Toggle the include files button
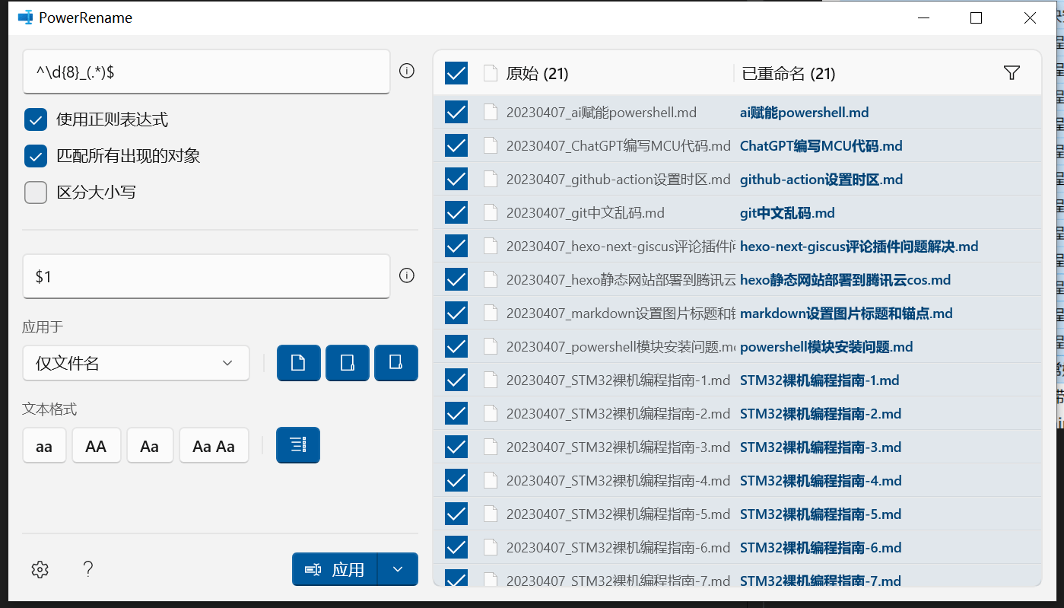 click(298, 363)
